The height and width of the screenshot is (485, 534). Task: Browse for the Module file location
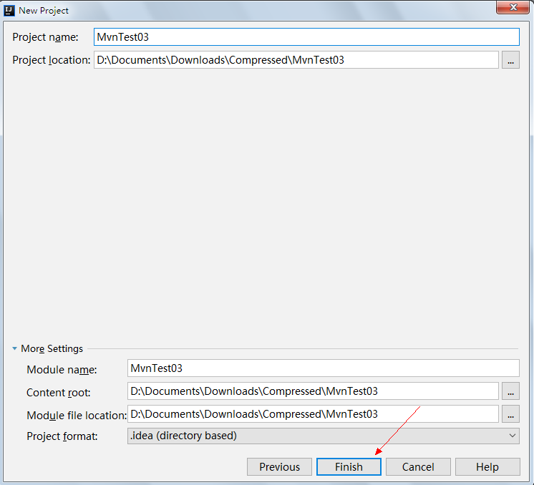coord(510,414)
